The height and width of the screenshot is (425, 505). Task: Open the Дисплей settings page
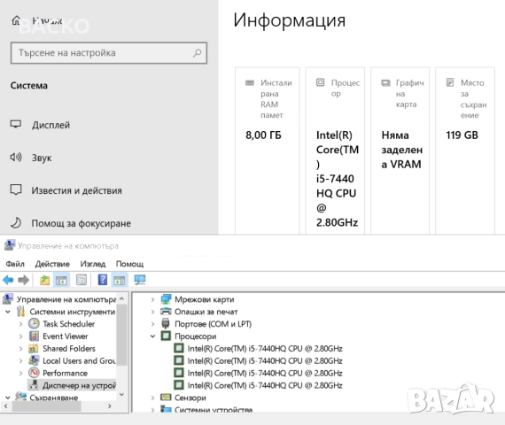[x=50, y=125]
